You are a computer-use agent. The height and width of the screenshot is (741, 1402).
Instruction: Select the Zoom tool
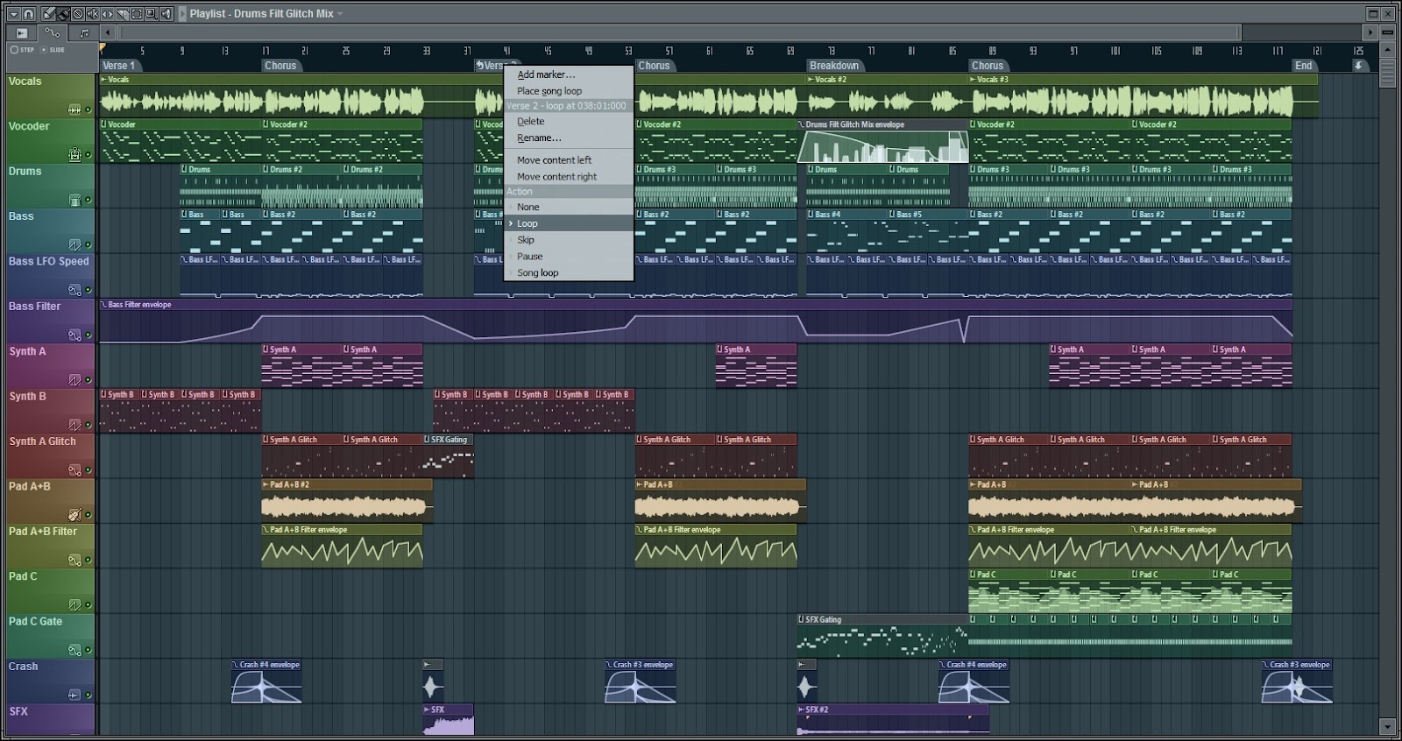[152, 14]
